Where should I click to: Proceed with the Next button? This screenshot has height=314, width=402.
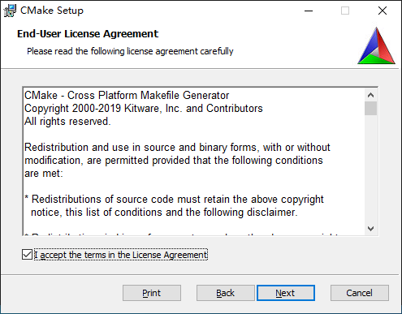click(286, 293)
